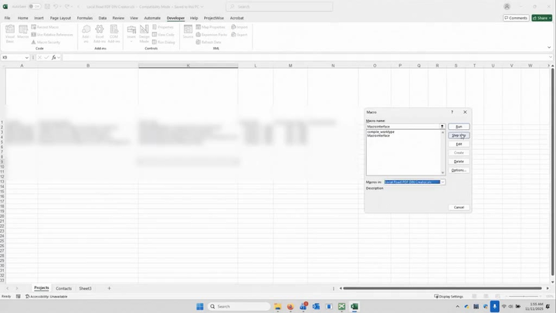The image size is (556, 313).
Task: Click Macro Security warning icon
Action: [34, 43]
